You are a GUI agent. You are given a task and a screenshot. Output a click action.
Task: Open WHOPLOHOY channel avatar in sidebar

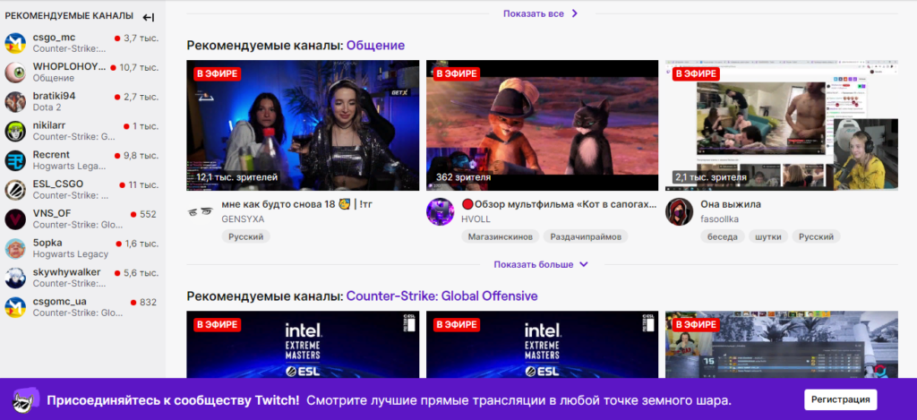tap(15, 73)
